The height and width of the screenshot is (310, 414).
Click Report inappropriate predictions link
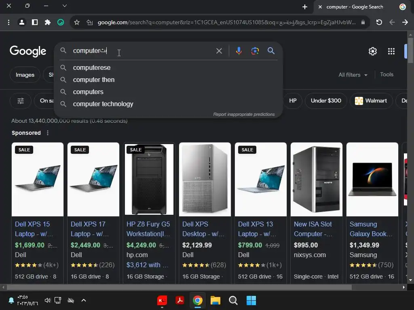244,114
